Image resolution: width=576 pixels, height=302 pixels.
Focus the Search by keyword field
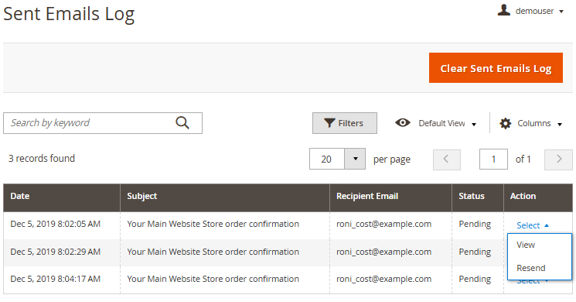click(103, 123)
